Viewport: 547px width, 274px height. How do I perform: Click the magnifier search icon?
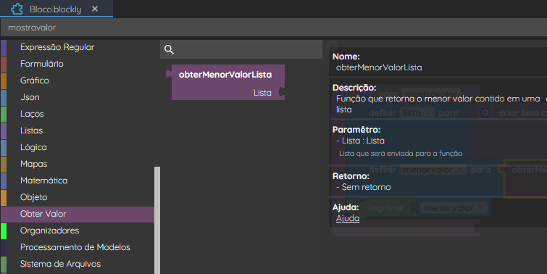pyautogui.click(x=169, y=49)
